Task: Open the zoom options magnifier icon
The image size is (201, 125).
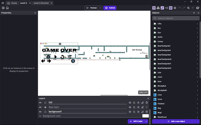Action: click(188, 8)
